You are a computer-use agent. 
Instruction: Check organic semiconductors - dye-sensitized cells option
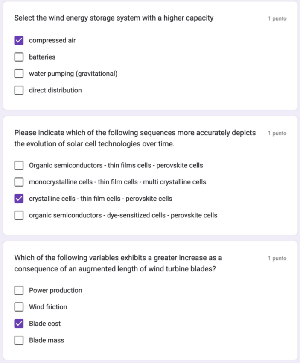[x=19, y=215]
